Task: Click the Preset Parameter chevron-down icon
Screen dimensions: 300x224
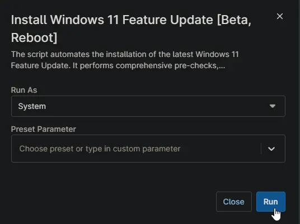Action: (x=271, y=149)
